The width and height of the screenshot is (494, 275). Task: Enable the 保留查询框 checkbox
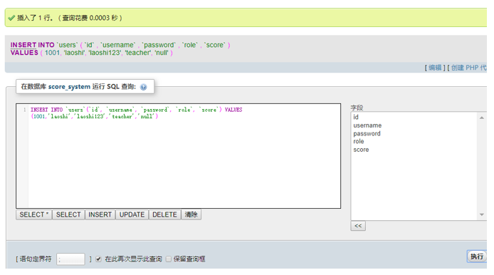click(x=169, y=259)
